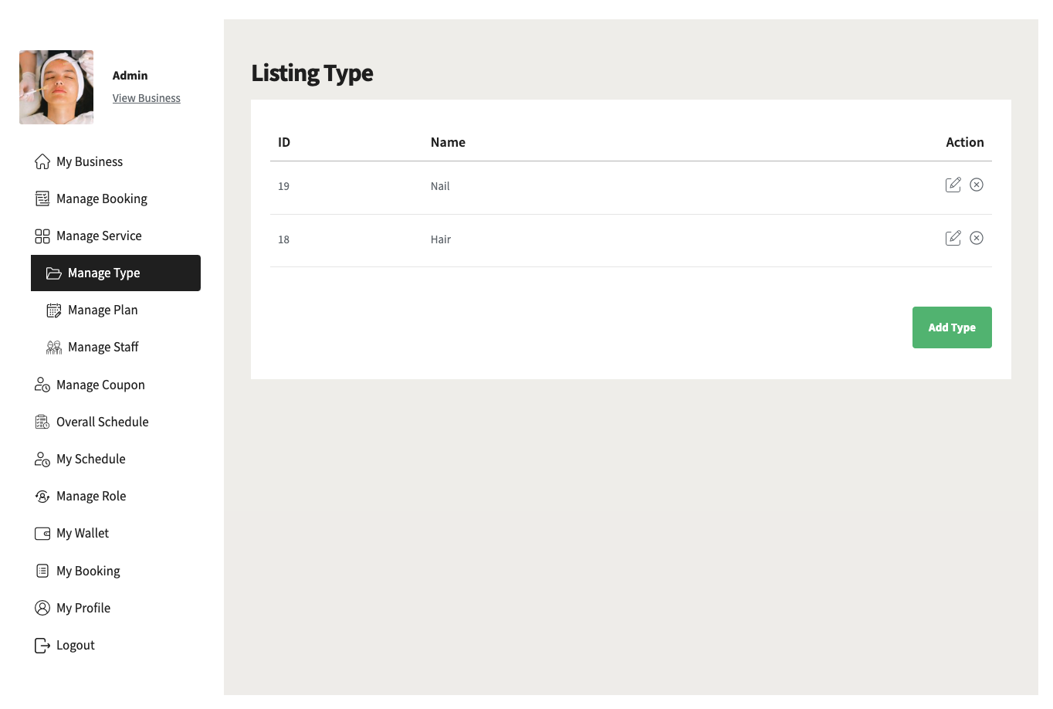Viewport: 1053px width, 709px height.
Task: Click the My Profile icon
Action: [x=42, y=608]
